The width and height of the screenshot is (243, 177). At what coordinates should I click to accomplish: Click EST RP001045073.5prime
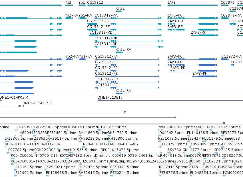point(120,150)
